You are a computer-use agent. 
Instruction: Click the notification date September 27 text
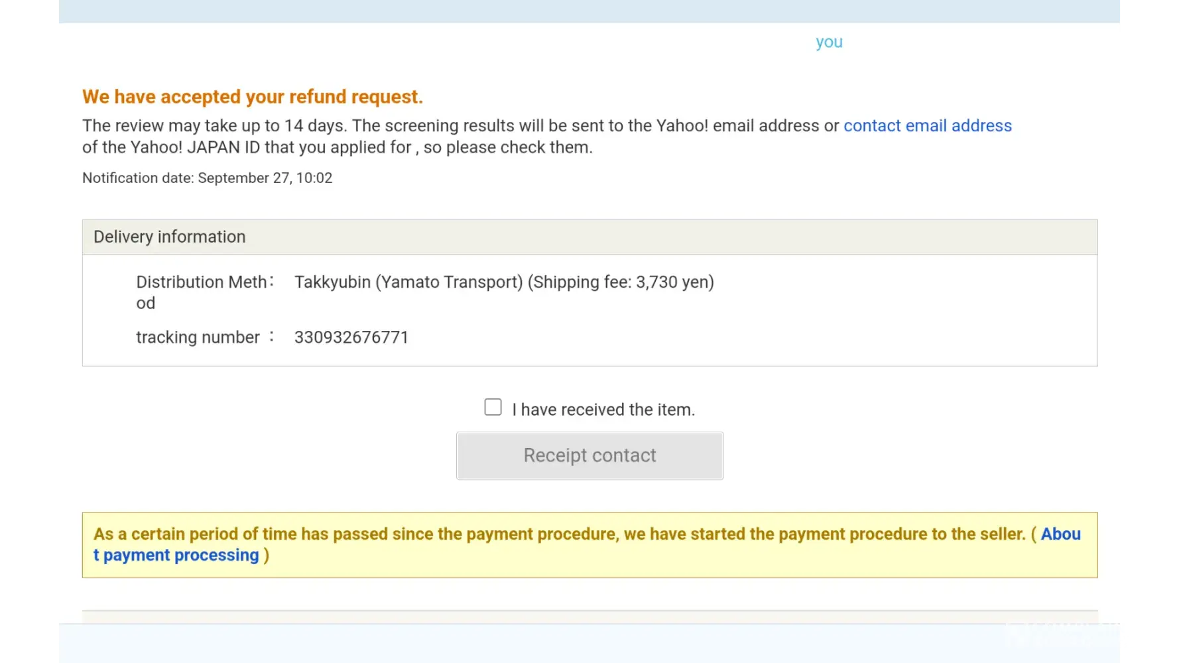207,178
